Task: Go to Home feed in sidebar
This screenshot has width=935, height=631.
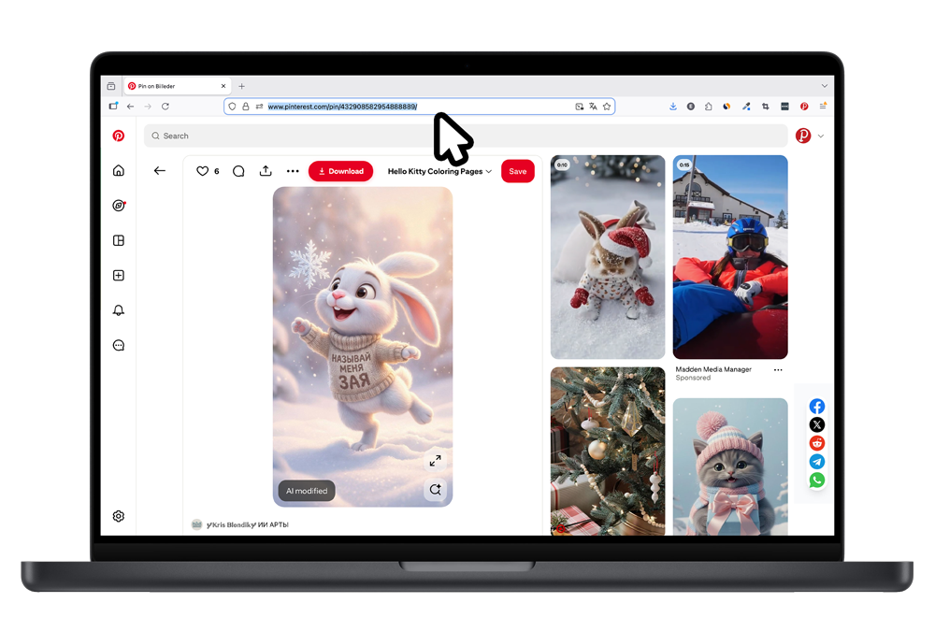Action: (x=119, y=171)
